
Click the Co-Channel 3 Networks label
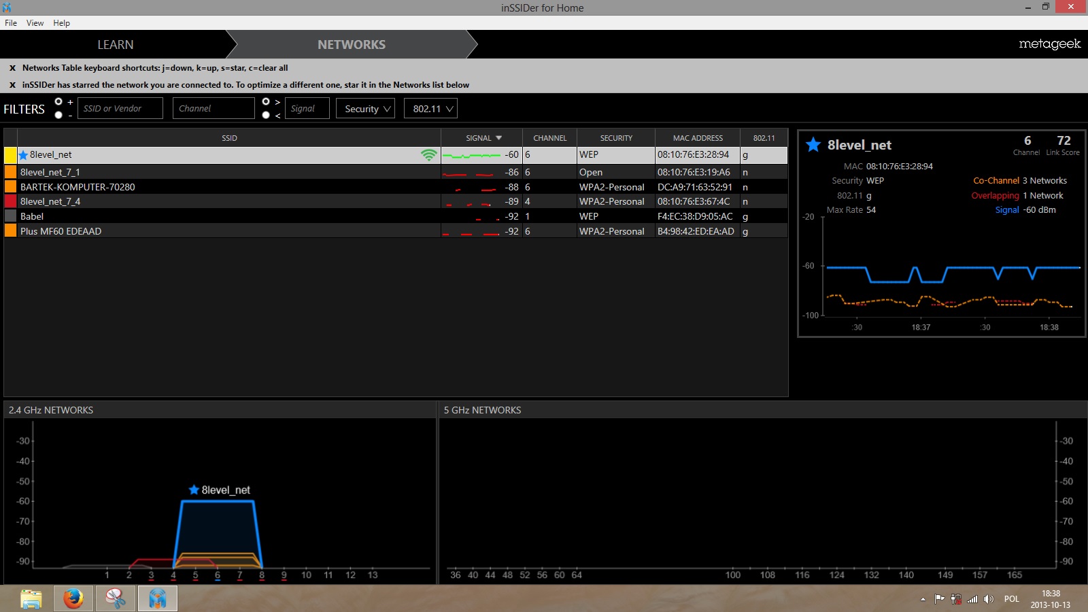pyautogui.click(x=1020, y=181)
